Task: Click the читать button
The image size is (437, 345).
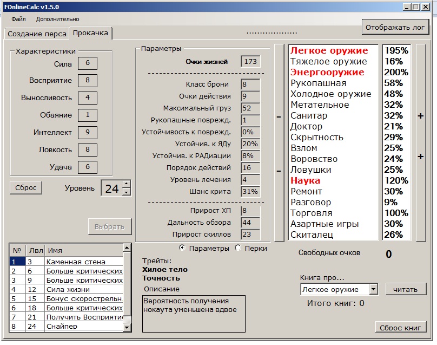Action: 406,289
